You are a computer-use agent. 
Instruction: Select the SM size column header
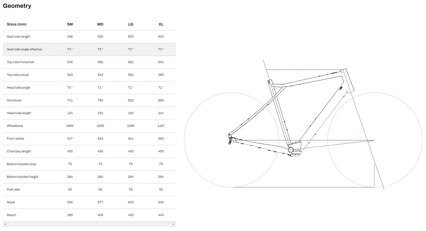click(x=70, y=24)
